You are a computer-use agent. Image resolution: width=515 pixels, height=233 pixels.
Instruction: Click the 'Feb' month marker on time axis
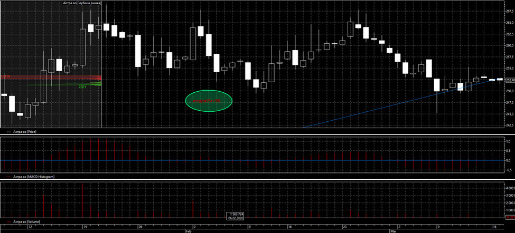tap(188, 231)
